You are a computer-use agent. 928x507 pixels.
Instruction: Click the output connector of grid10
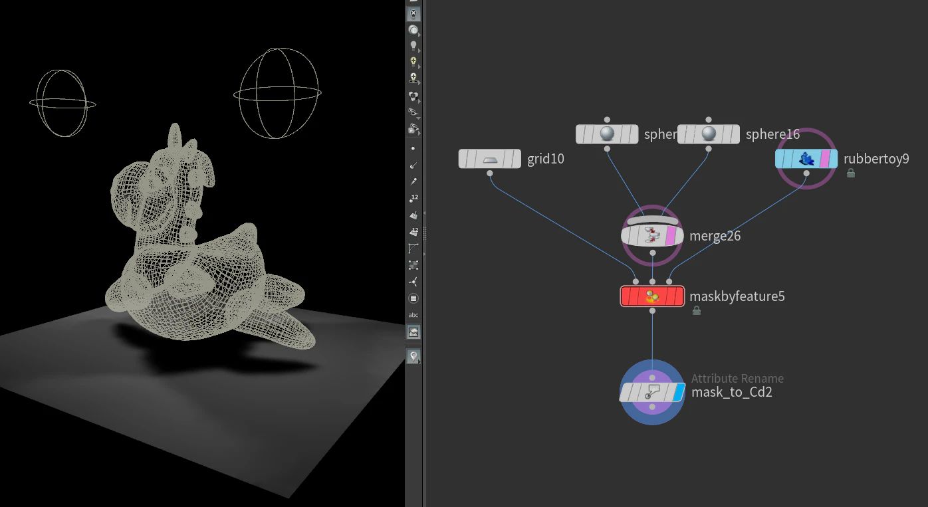[490, 173]
